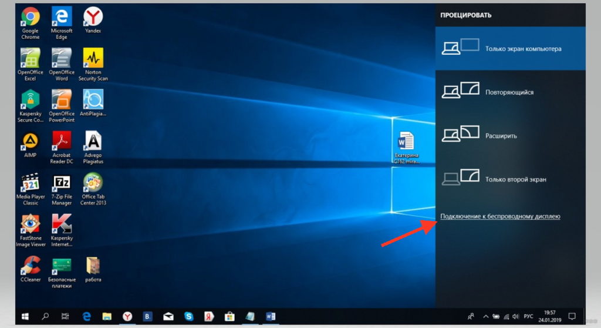Viewport: 601px width, 328px height.
Task: Select the Media Player Classic shortcut
Action: click(x=30, y=183)
